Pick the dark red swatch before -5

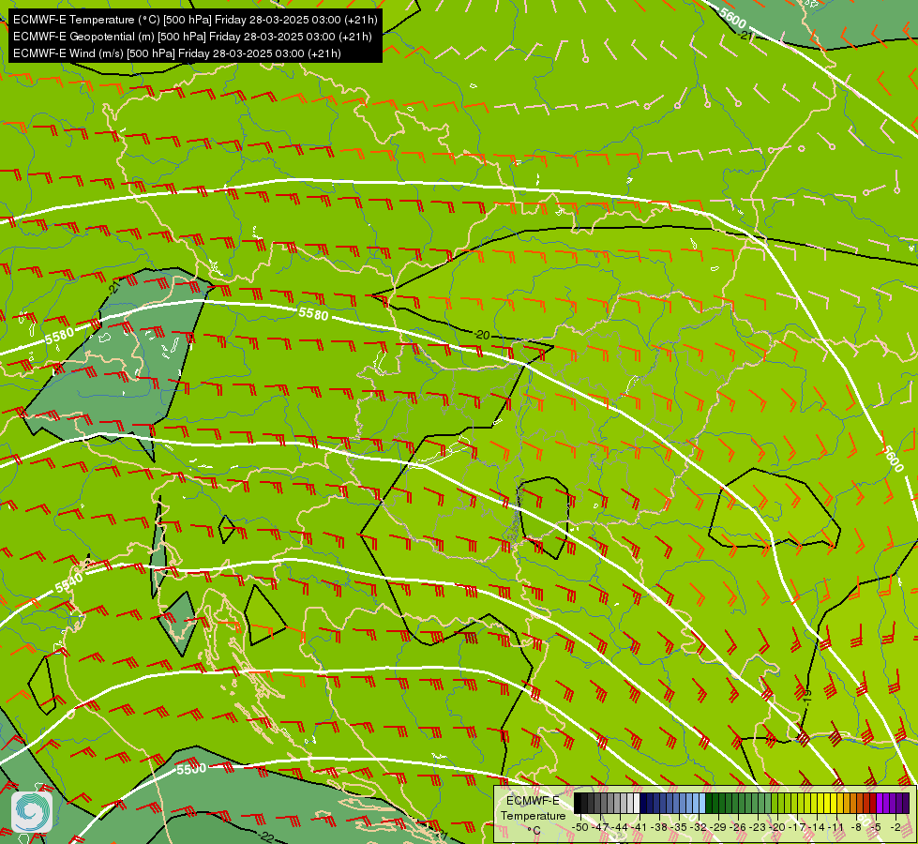coord(873,803)
